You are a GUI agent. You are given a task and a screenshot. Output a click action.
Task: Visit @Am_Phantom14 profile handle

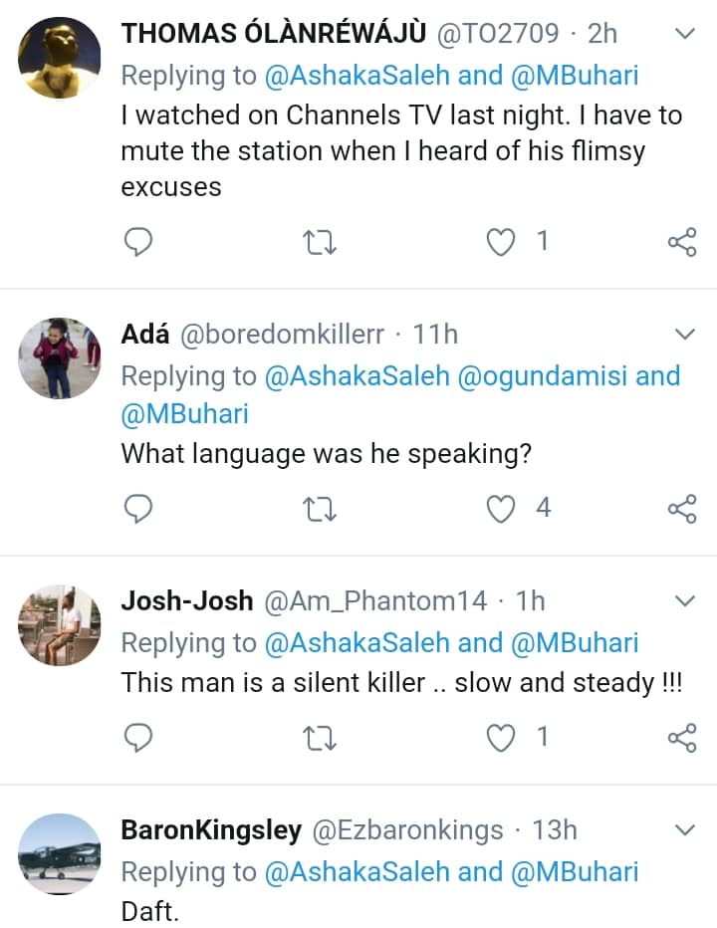[375, 600]
